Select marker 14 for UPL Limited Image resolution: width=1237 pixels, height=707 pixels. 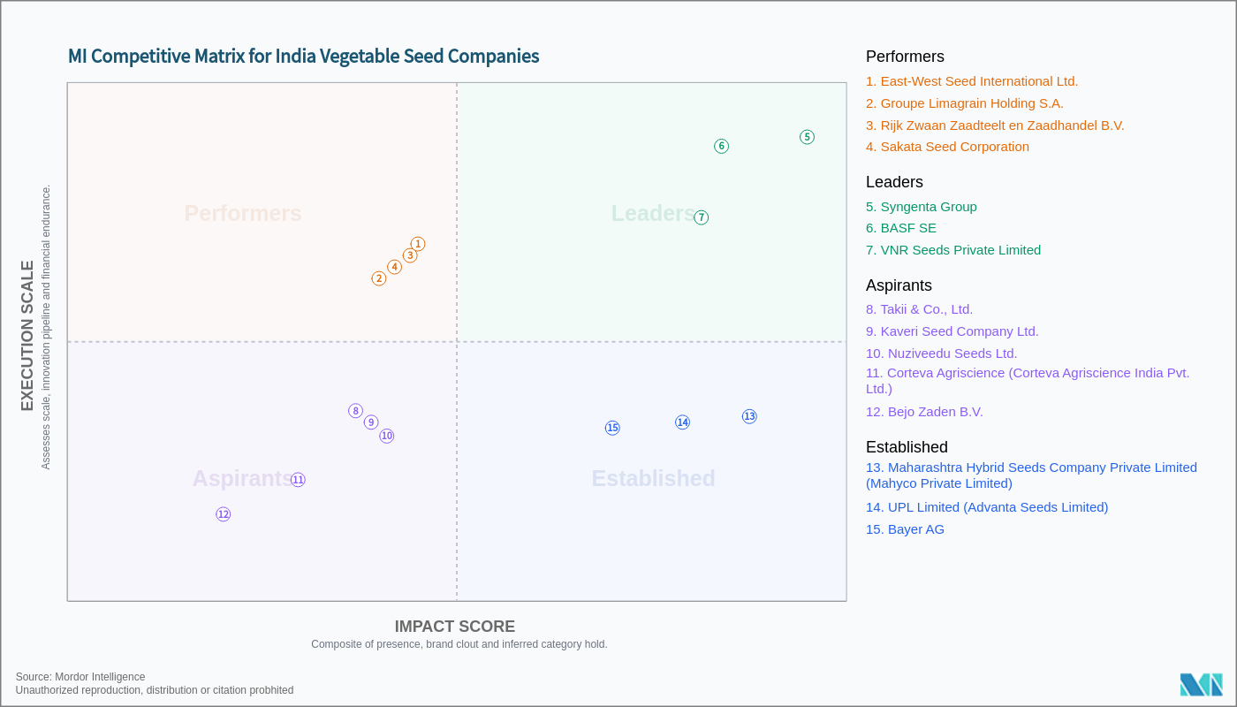pos(682,422)
